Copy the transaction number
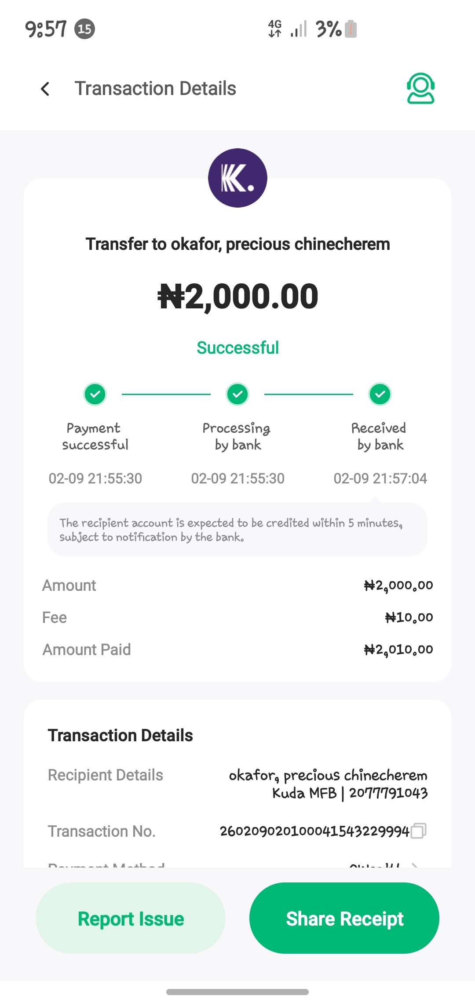The image size is (475, 1003). pyautogui.click(x=418, y=831)
